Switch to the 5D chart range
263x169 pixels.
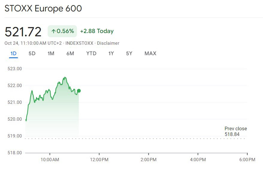tap(32, 53)
